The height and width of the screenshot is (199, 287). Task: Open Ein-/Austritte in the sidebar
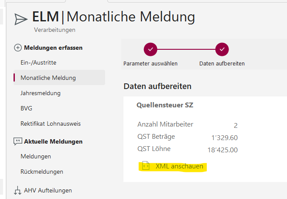38,63
